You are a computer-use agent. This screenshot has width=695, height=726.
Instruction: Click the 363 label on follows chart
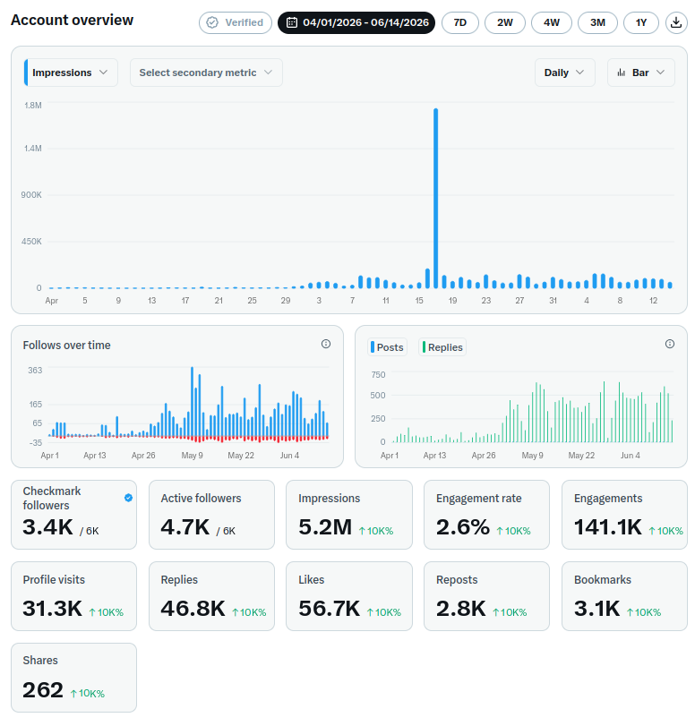coord(35,371)
